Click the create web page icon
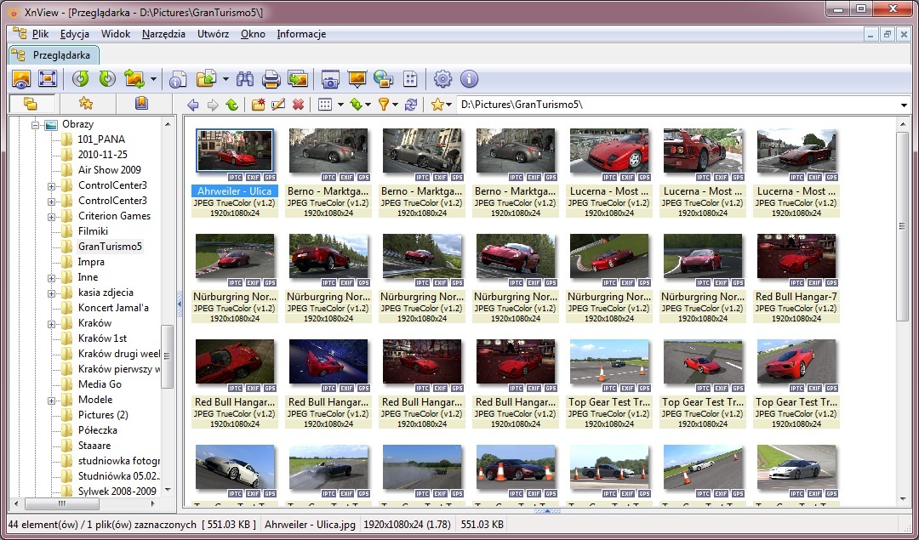The image size is (919, 540). pyautogui.click(x=383, y=78)
